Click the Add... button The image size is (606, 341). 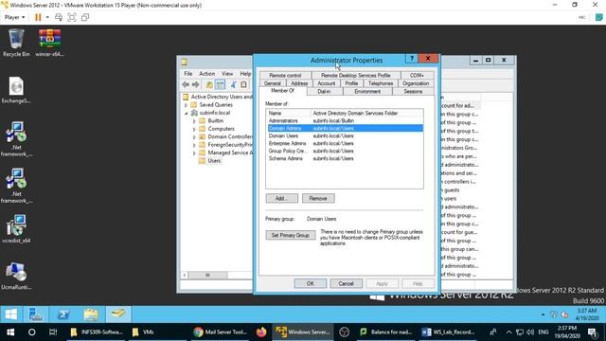282,198
